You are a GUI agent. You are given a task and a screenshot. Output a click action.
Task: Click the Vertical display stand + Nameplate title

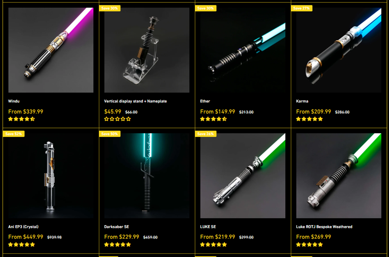pos(135,101)
